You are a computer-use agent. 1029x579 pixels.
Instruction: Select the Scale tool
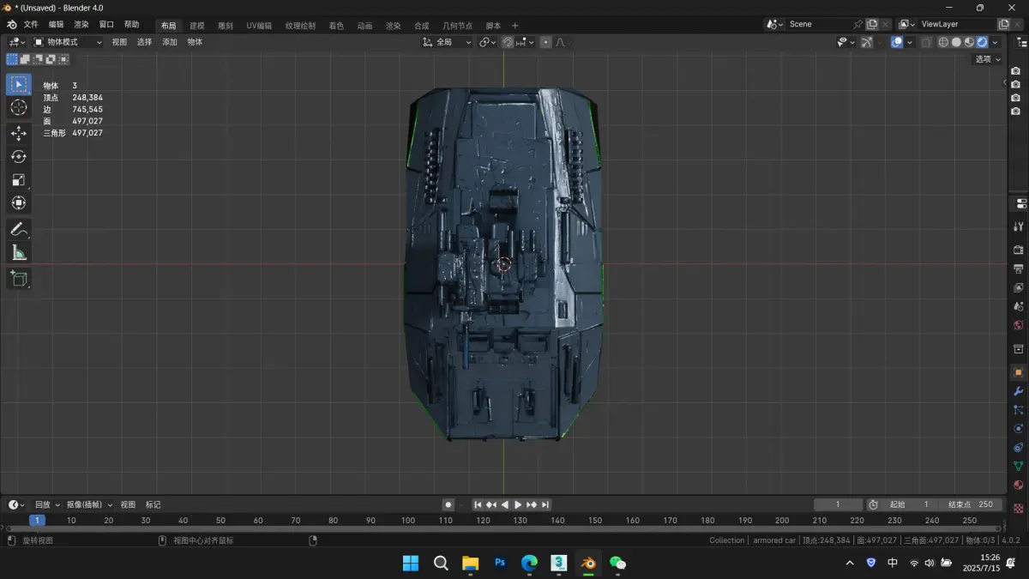click(18, 180)
